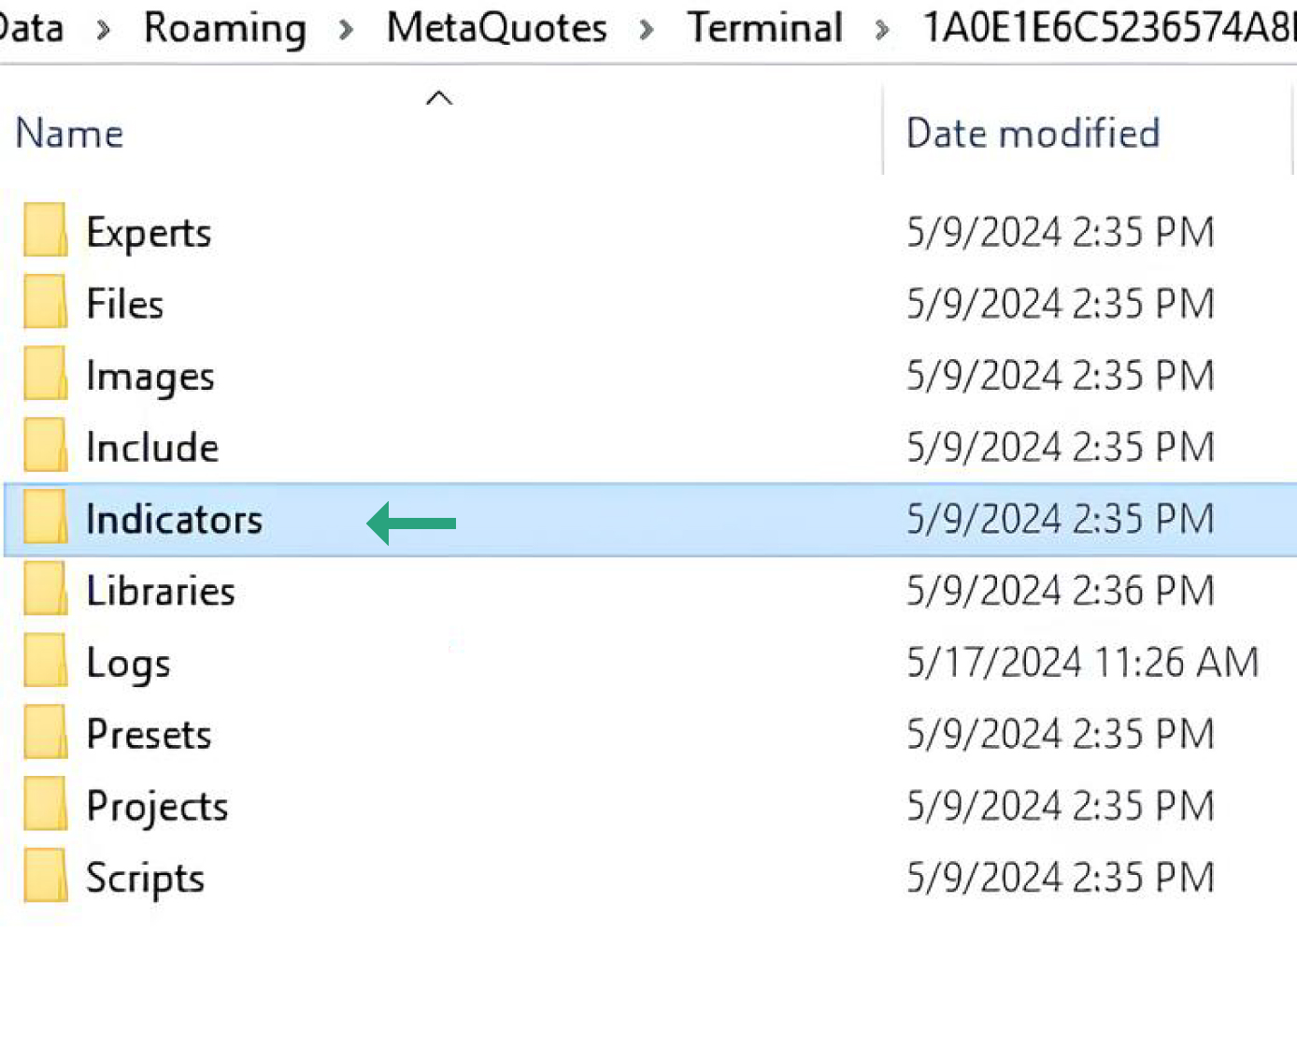Jump to Terminal in the address path

[x=764, y=28]
